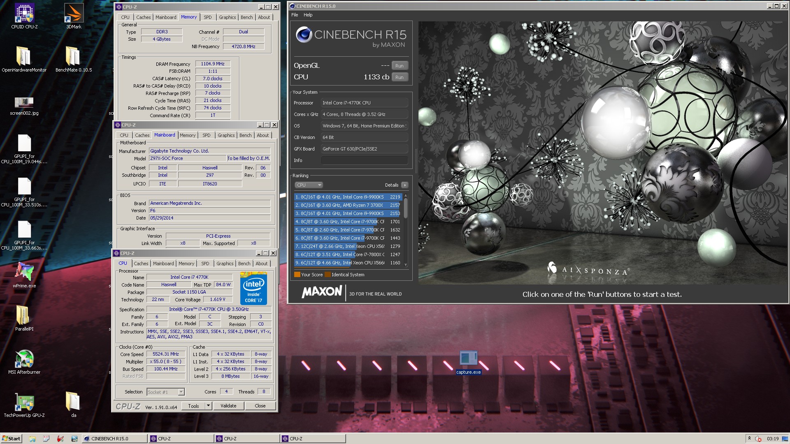The image size is (790, 444).
Task: Select the GPUPI_for CPU_100M_19.044s file icon
Action: point(24,149)
